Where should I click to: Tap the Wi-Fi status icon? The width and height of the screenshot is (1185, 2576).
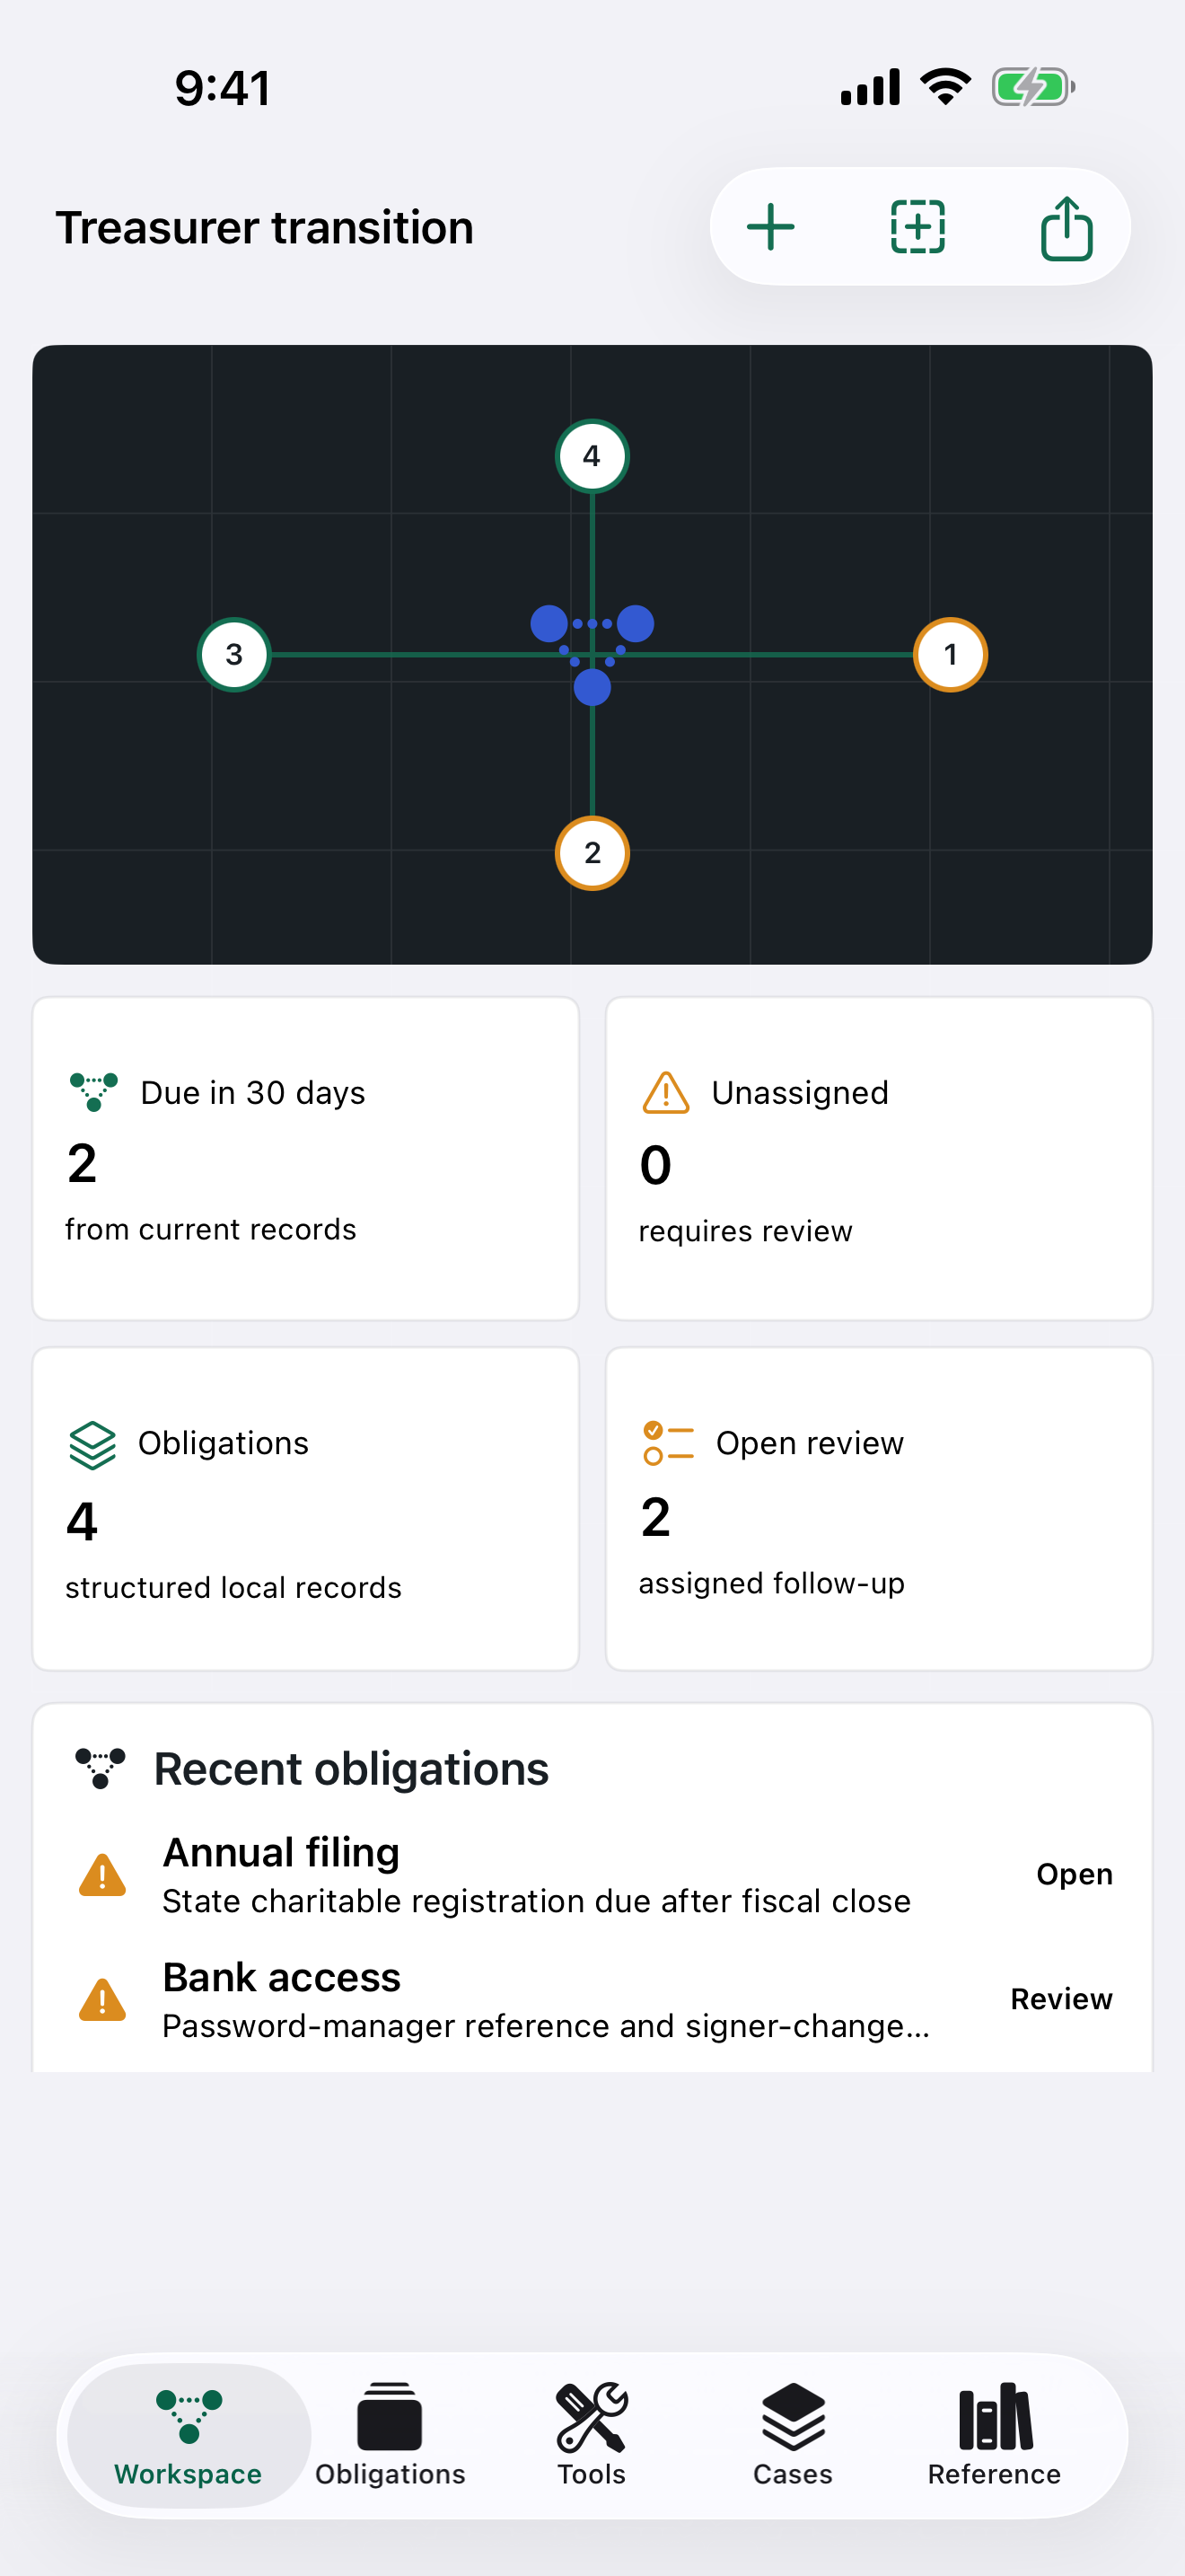(x=945, y=87)
